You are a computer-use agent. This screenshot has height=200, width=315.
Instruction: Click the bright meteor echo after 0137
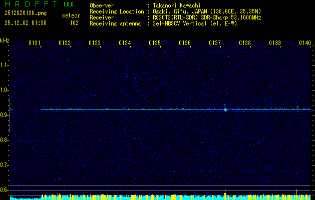pyautogui.click(x=225, y=109)
